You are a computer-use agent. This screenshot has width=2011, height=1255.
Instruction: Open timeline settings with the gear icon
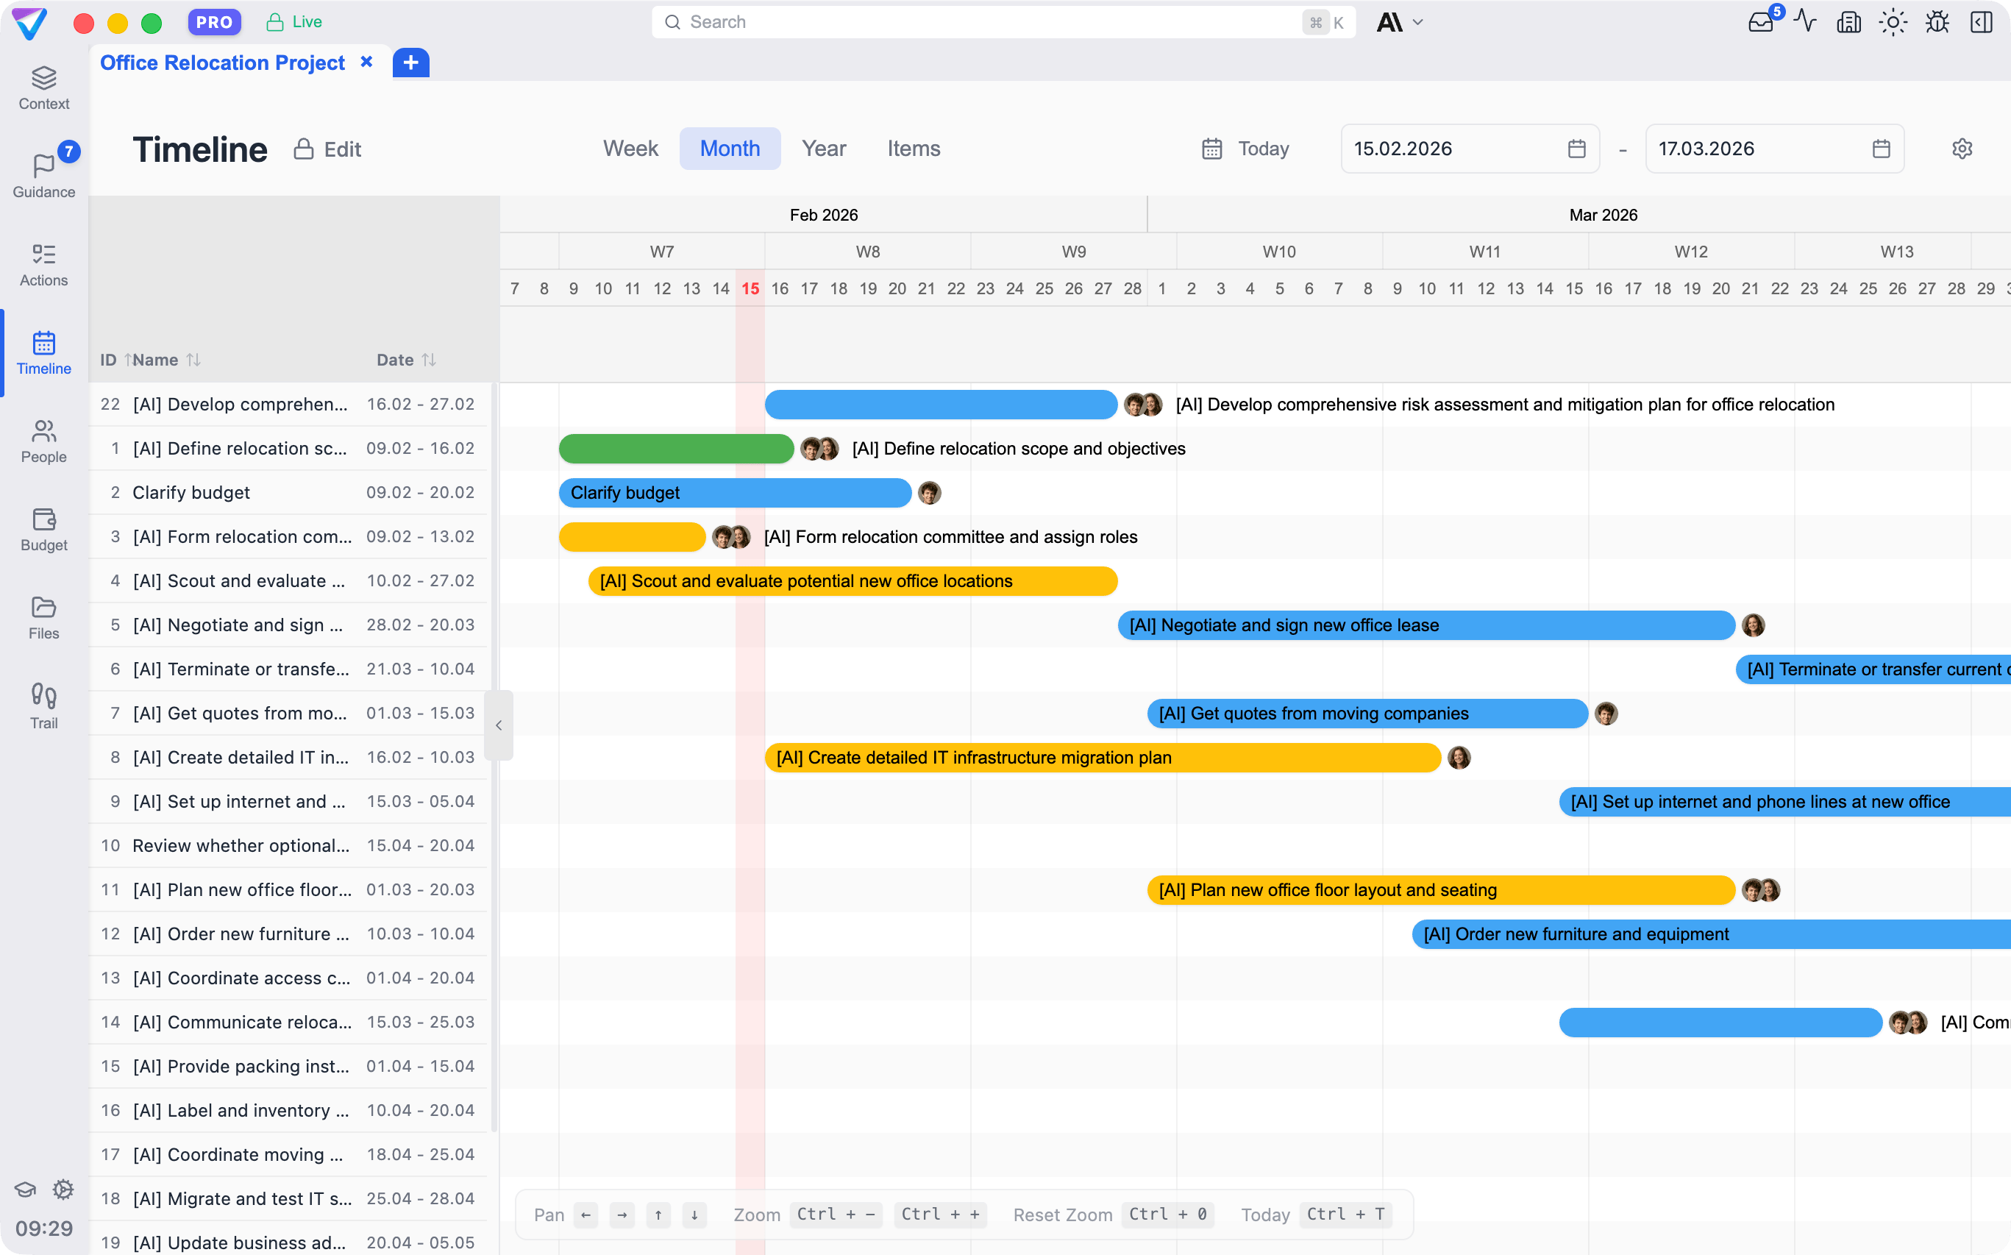[1962, 149]
